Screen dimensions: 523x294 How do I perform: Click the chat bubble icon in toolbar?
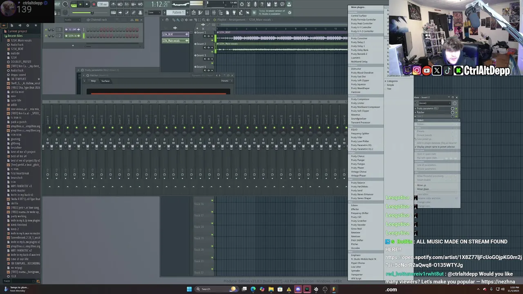(282, 4)
